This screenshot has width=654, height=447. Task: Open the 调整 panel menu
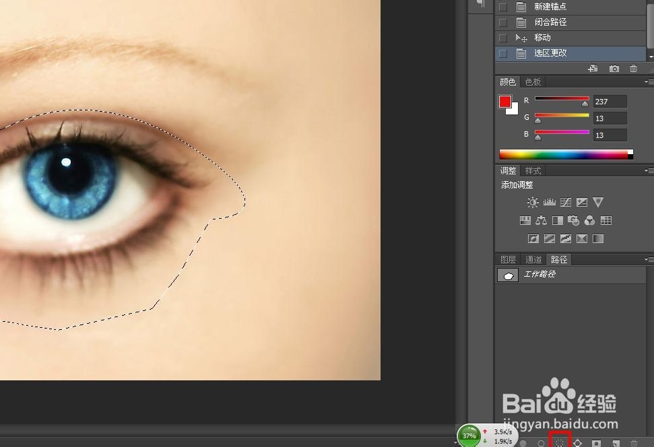pos(649,170)
